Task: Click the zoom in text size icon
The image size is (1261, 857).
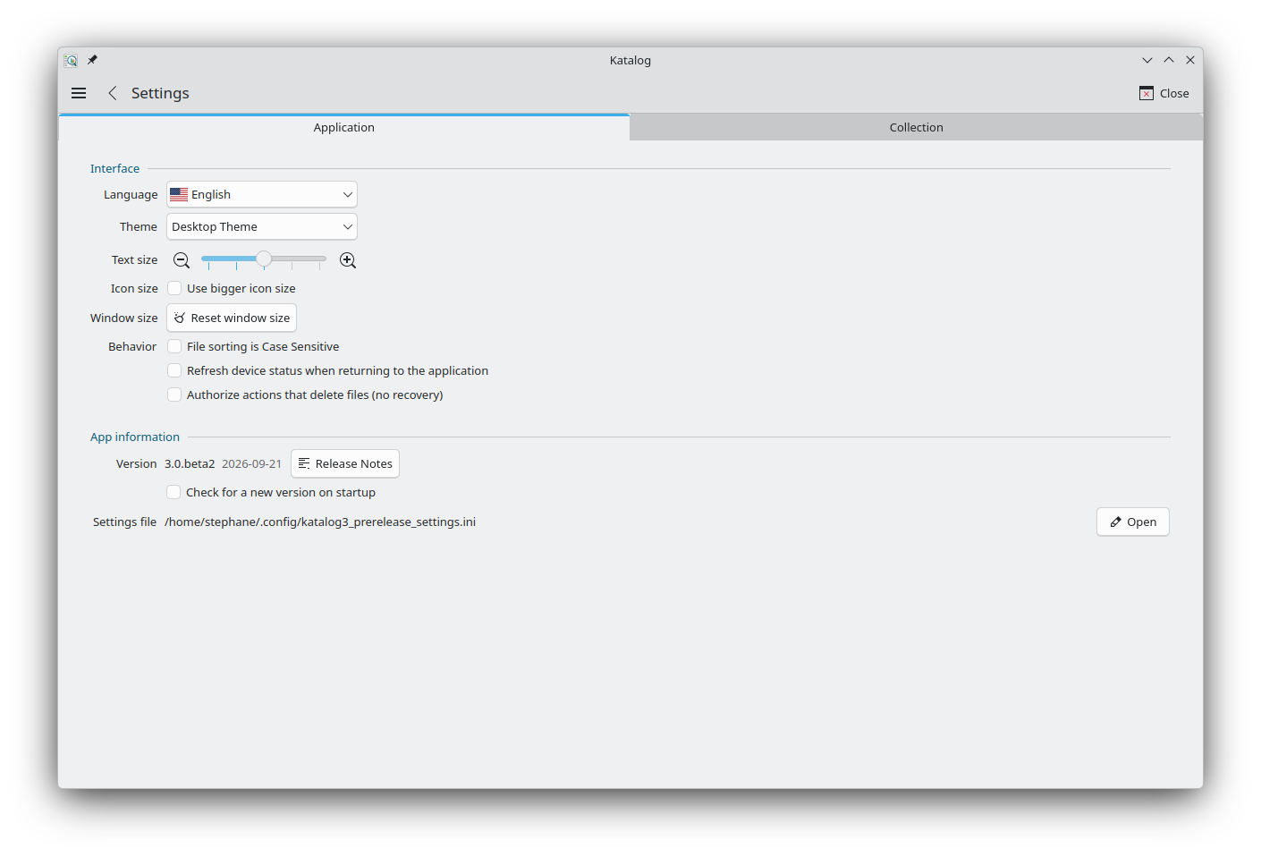Action: click(348, 260)
